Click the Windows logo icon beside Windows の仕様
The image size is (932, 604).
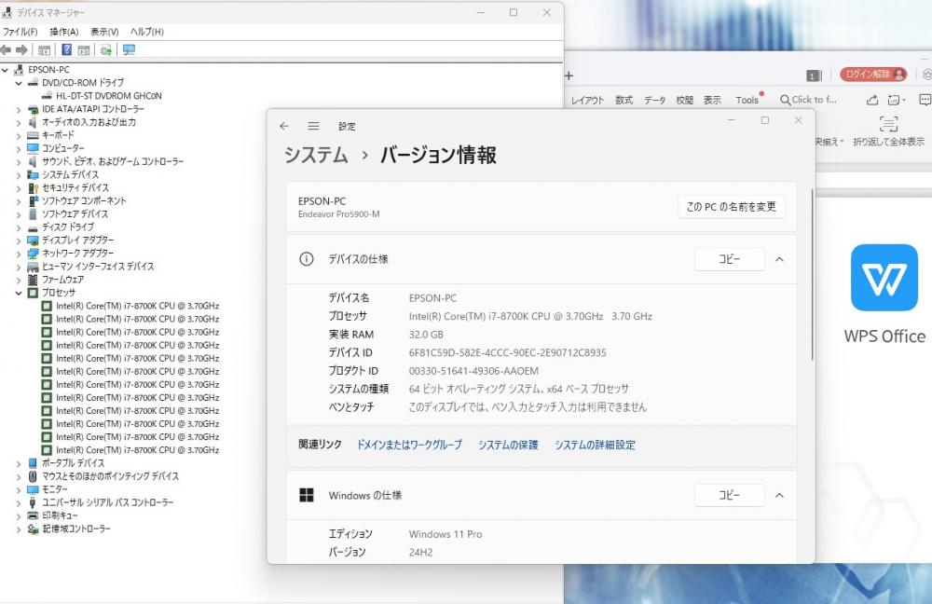[x=306, y=495]
